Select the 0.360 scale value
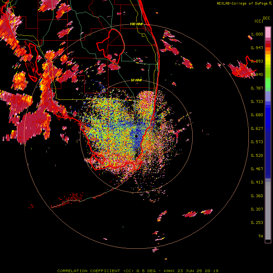The height and width of the screenshot is (273, 273). pos(257,196)
